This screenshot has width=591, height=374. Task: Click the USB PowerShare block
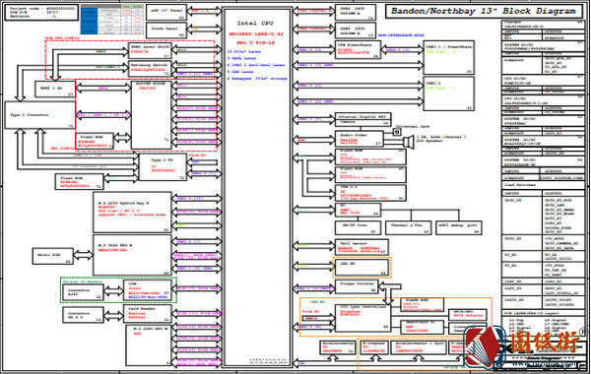point(358,50)
